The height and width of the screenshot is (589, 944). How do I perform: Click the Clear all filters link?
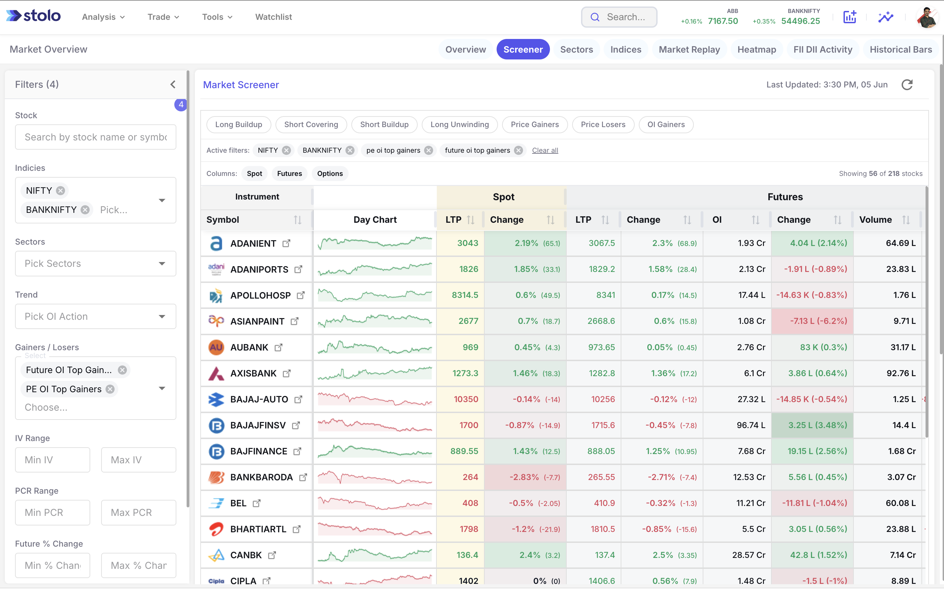click(x=545, y=150)
